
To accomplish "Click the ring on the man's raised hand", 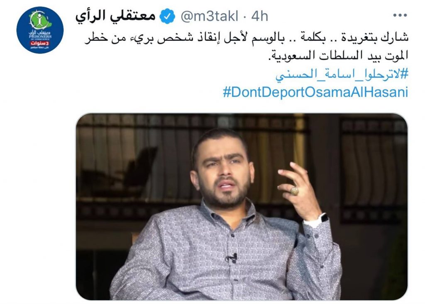I will click(x=295, y=191).
